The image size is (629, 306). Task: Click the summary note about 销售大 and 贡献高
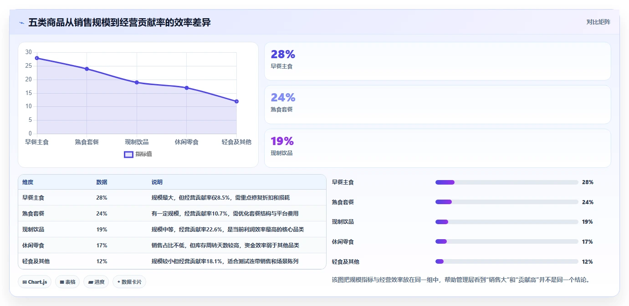point(461,280)
